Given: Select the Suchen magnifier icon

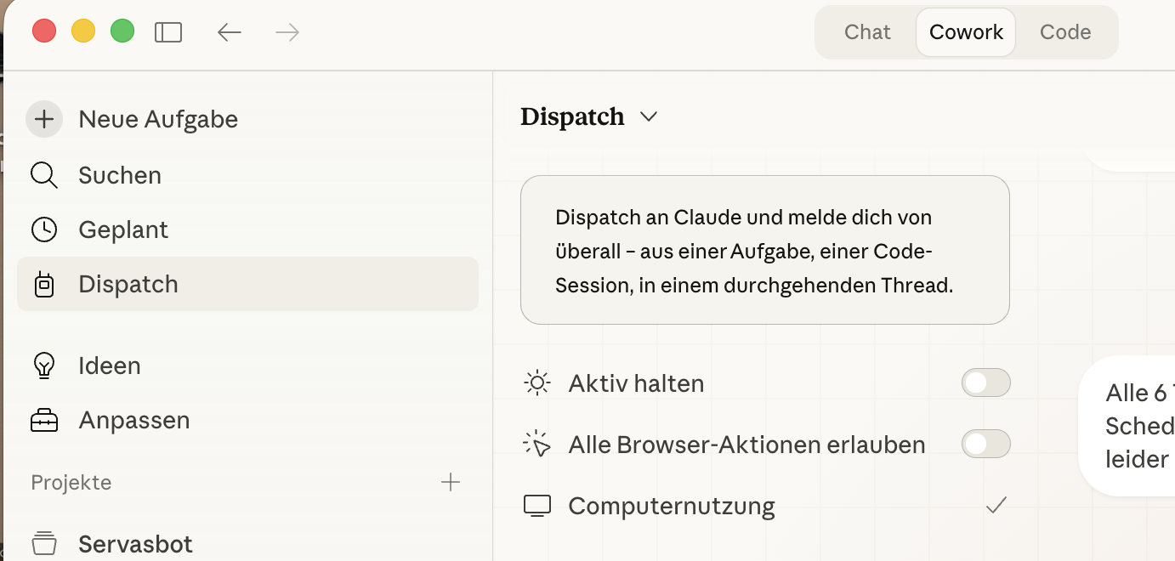Looking at the screenshot, I should [x=43, y=175].
